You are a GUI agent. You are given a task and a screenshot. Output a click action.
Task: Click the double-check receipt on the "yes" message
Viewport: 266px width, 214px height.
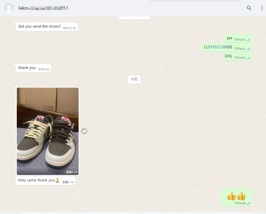coord(248,40)
